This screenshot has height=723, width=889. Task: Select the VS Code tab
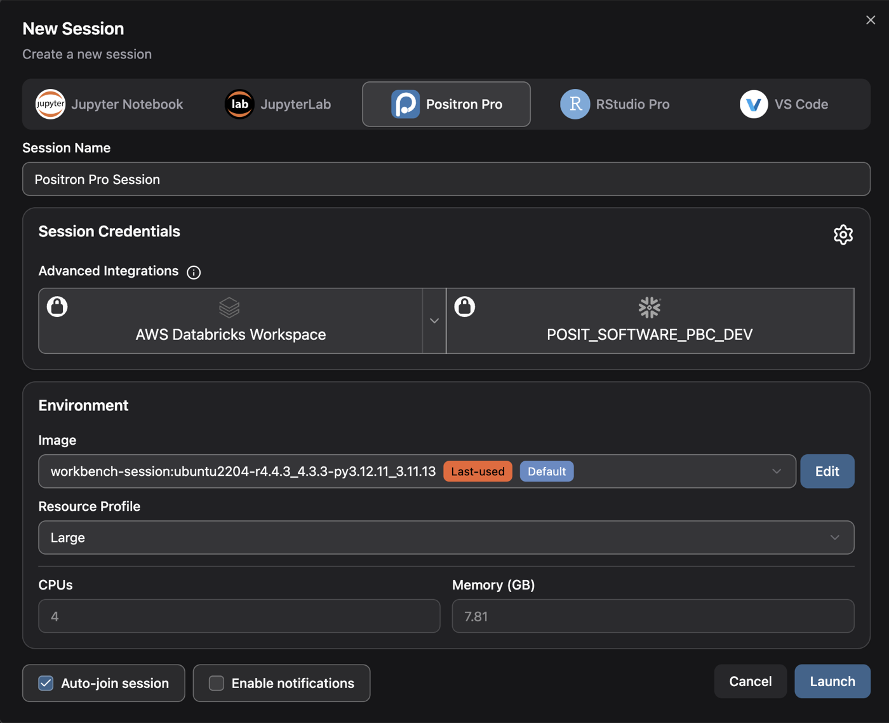[784, 104]
